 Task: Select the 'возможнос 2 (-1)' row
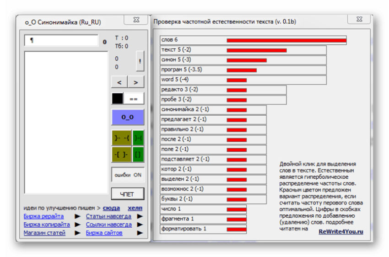(x=213, y=189)
